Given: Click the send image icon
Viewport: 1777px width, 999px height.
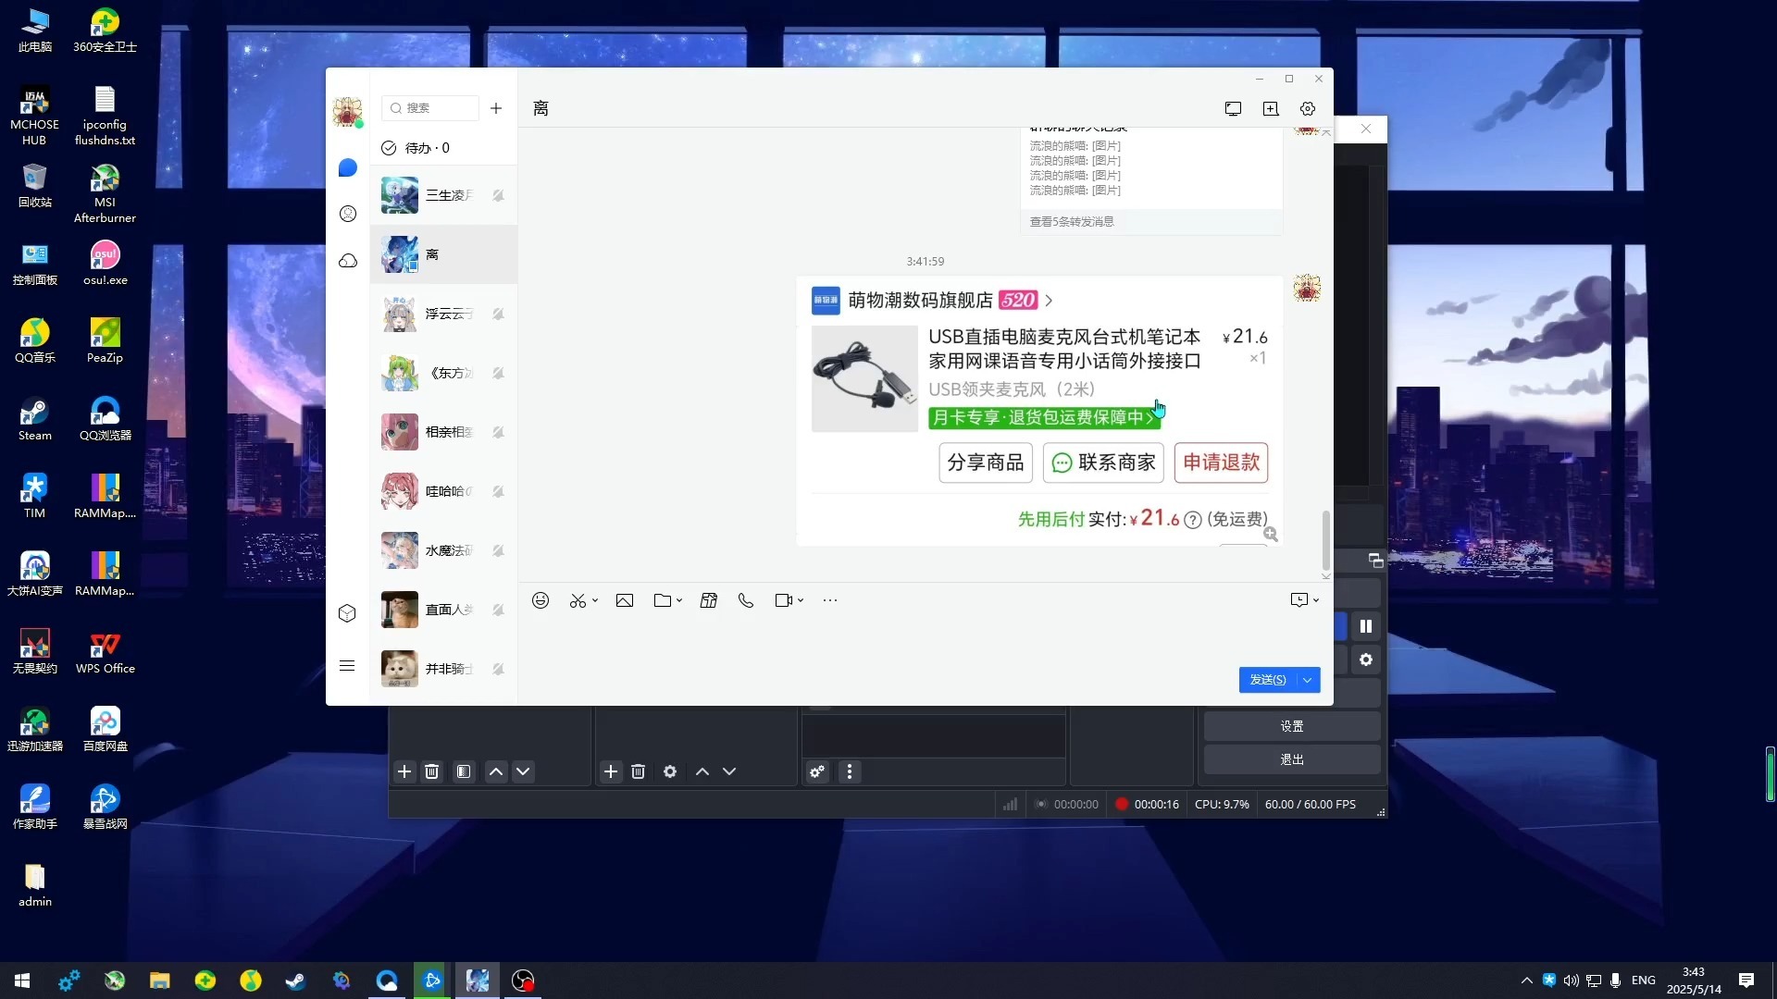Looking at the screenshot, I should [625, 600].
